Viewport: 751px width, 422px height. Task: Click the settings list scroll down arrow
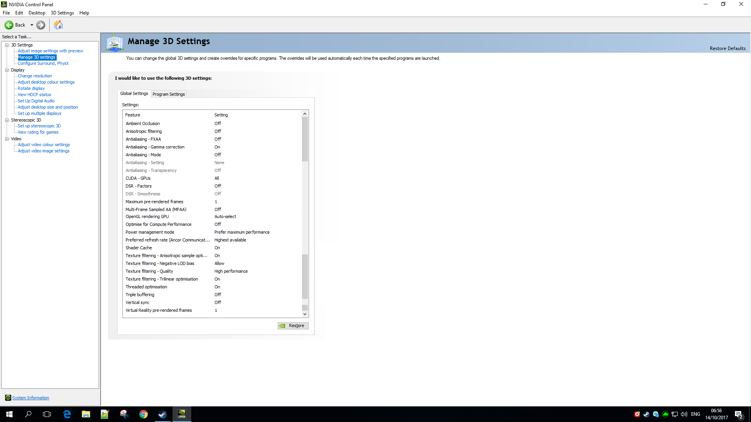[305, 314]
